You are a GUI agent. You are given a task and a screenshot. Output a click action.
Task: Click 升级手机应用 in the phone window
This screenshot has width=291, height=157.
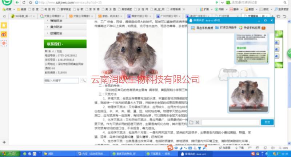click(x=252, y=28)
